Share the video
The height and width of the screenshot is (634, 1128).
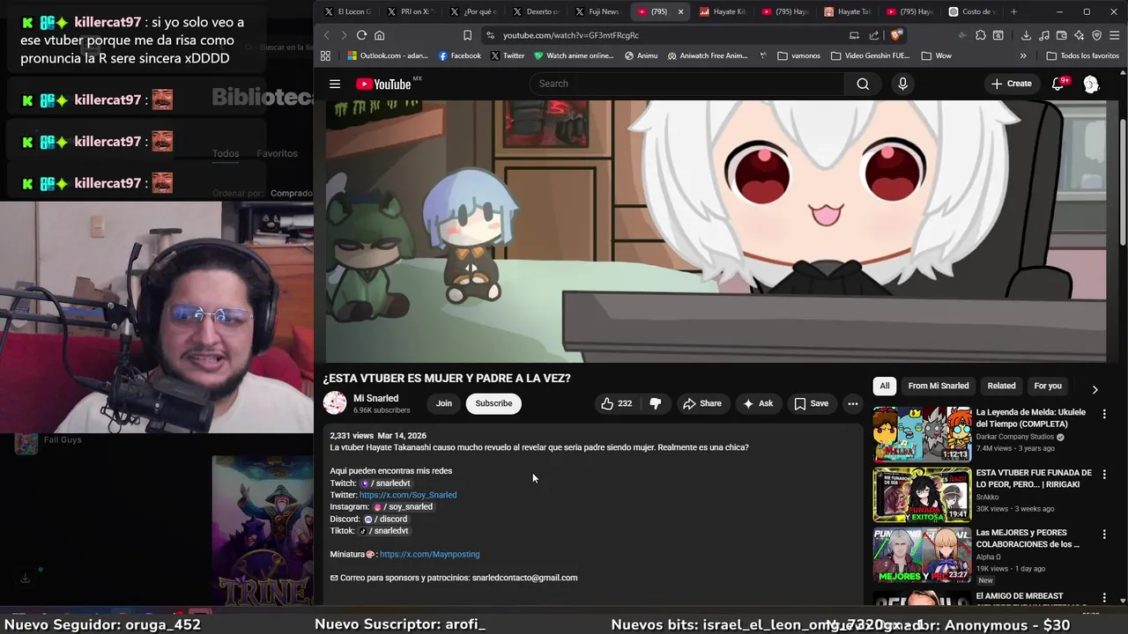pyautogui.click(x=702, y=403)
